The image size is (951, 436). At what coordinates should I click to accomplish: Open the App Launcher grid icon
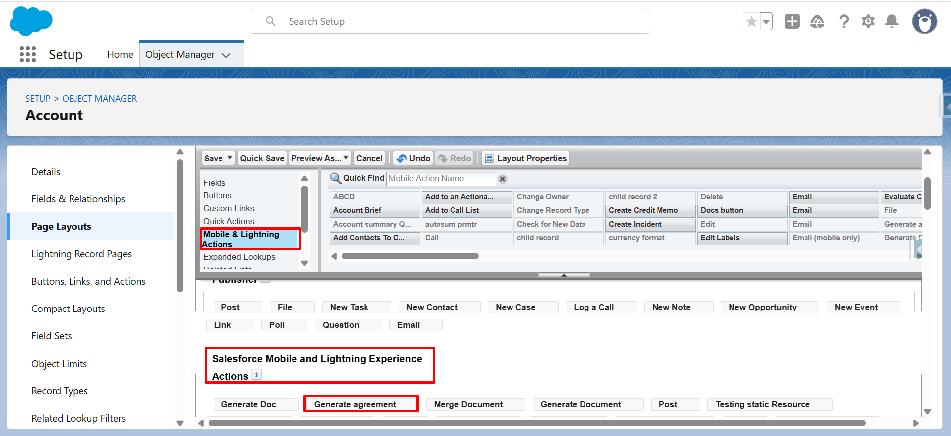pos(28,54)
